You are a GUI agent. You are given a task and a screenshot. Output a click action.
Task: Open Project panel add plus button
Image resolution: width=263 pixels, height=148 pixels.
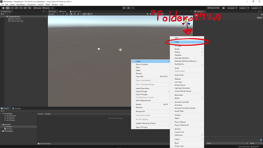click(x=2, y=111)
